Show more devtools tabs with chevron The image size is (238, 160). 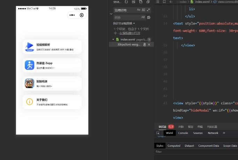(224, 133)
